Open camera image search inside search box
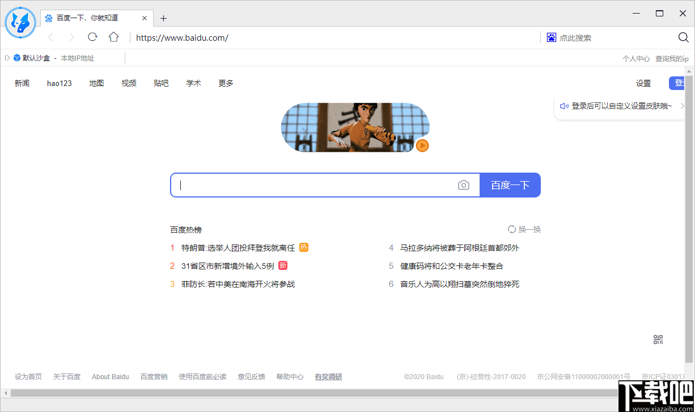Viewport: 695px width, 412px height. click(464, 184)
